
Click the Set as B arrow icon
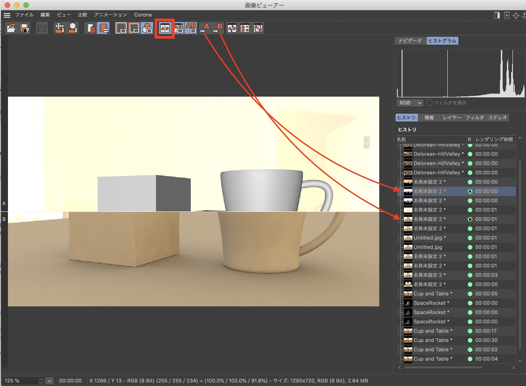point(218,28)
